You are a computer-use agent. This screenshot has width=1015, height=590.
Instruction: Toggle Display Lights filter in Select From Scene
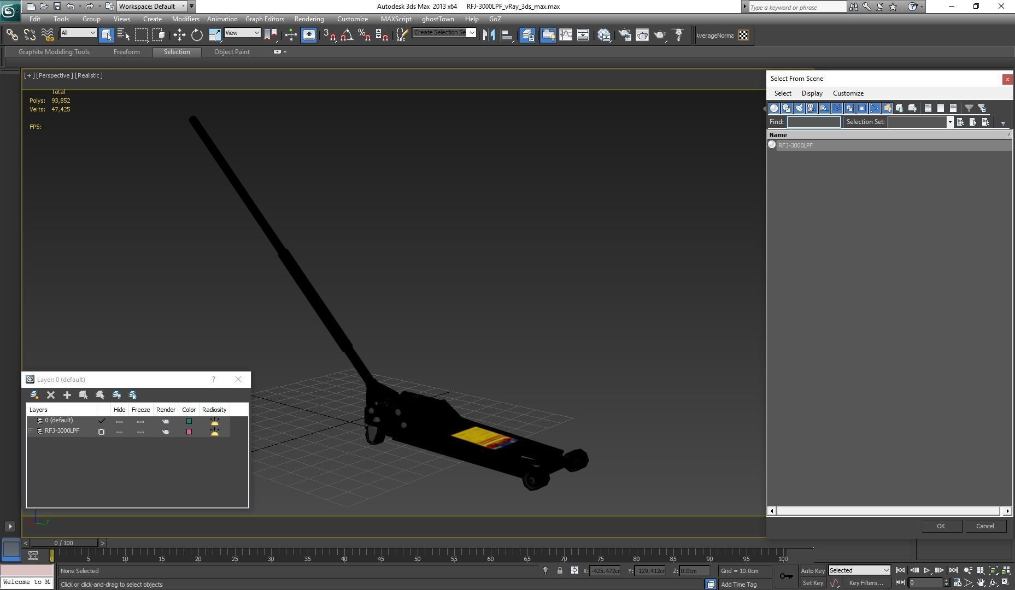799,108
